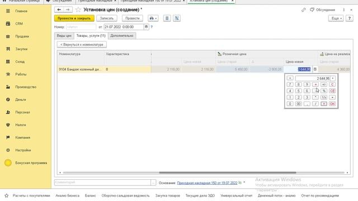
Task: Switch to Виды цен tab
Action: coord(64,36)
